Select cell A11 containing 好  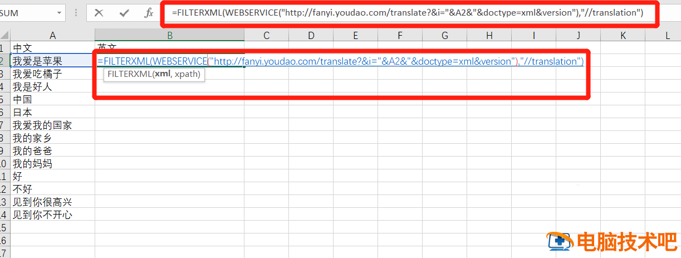[53, 177]
